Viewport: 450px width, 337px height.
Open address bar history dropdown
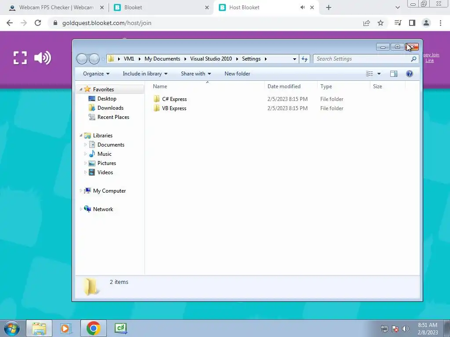point(294,59)
